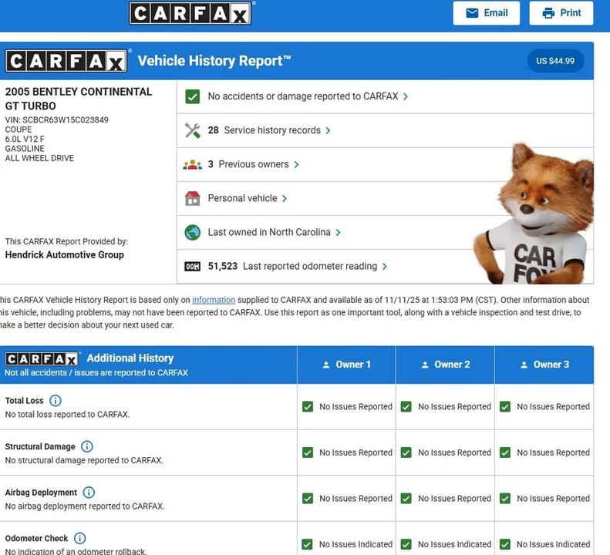Screen dimensions: 610x555
Task: Click the people icon for previous owners
Action: click(x=193, y=164)
